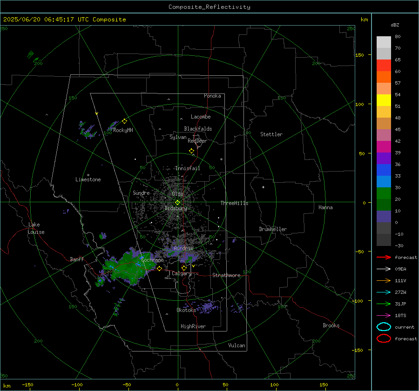Click the yellow diamond marker east of Cochrane

[159, 268]
